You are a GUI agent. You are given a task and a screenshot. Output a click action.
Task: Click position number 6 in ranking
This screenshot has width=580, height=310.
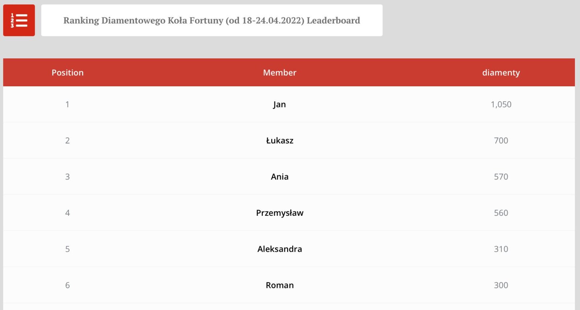(x=67, y=285)
